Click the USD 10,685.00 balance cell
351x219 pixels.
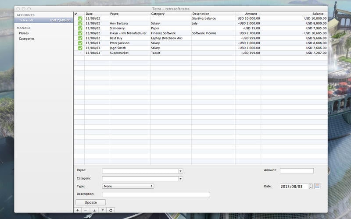pos(294,33)
